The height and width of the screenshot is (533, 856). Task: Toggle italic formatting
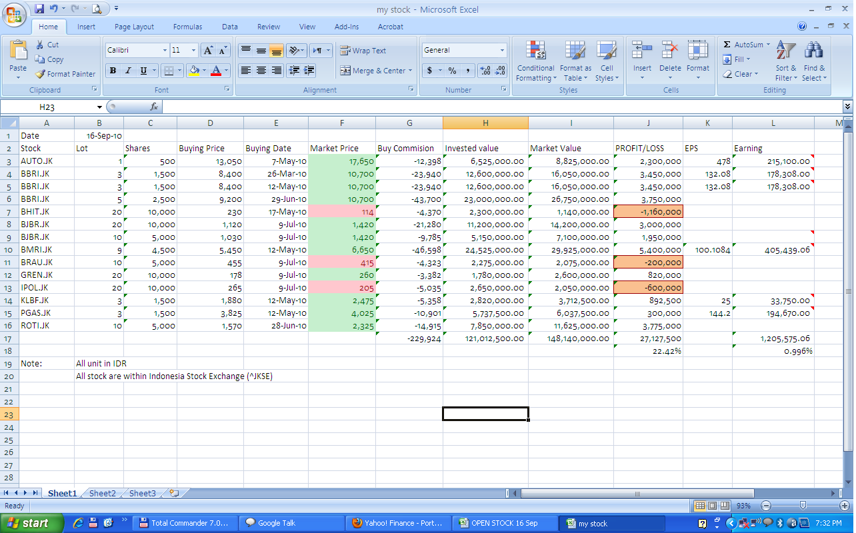click(x=128, y=71)
